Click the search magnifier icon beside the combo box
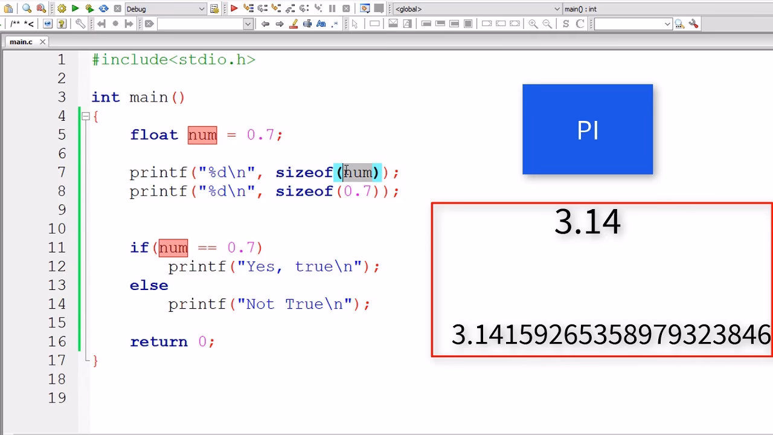Viewport: 773px width, 435px height. [x=679, y=24]
